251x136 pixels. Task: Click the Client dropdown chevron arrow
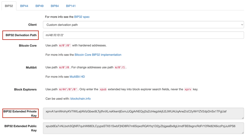(x=242, y=25)
